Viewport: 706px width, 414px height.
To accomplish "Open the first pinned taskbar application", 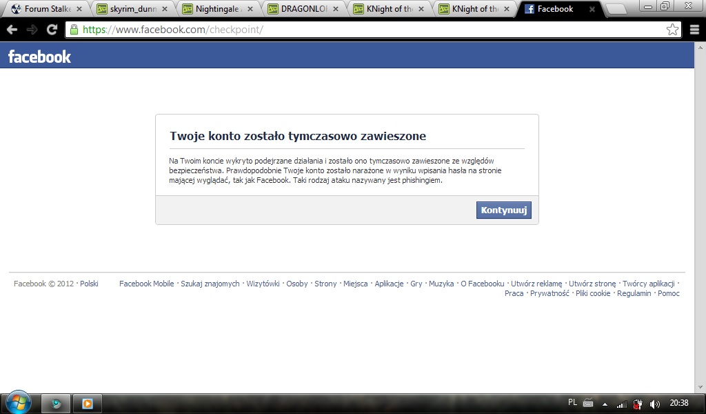I will tap(56, 403).
